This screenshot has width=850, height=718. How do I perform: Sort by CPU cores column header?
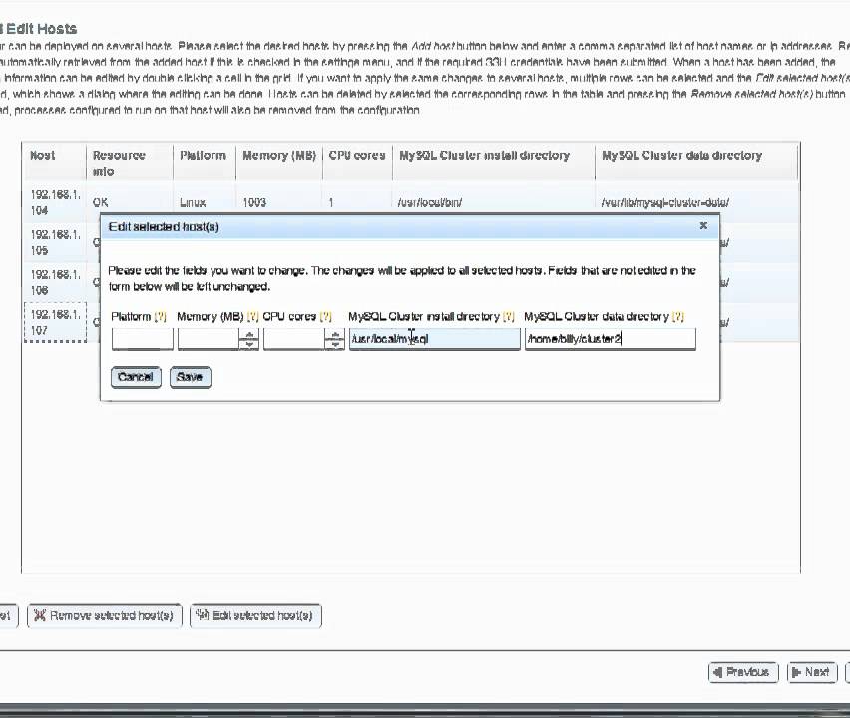click(x=357, y=162)
